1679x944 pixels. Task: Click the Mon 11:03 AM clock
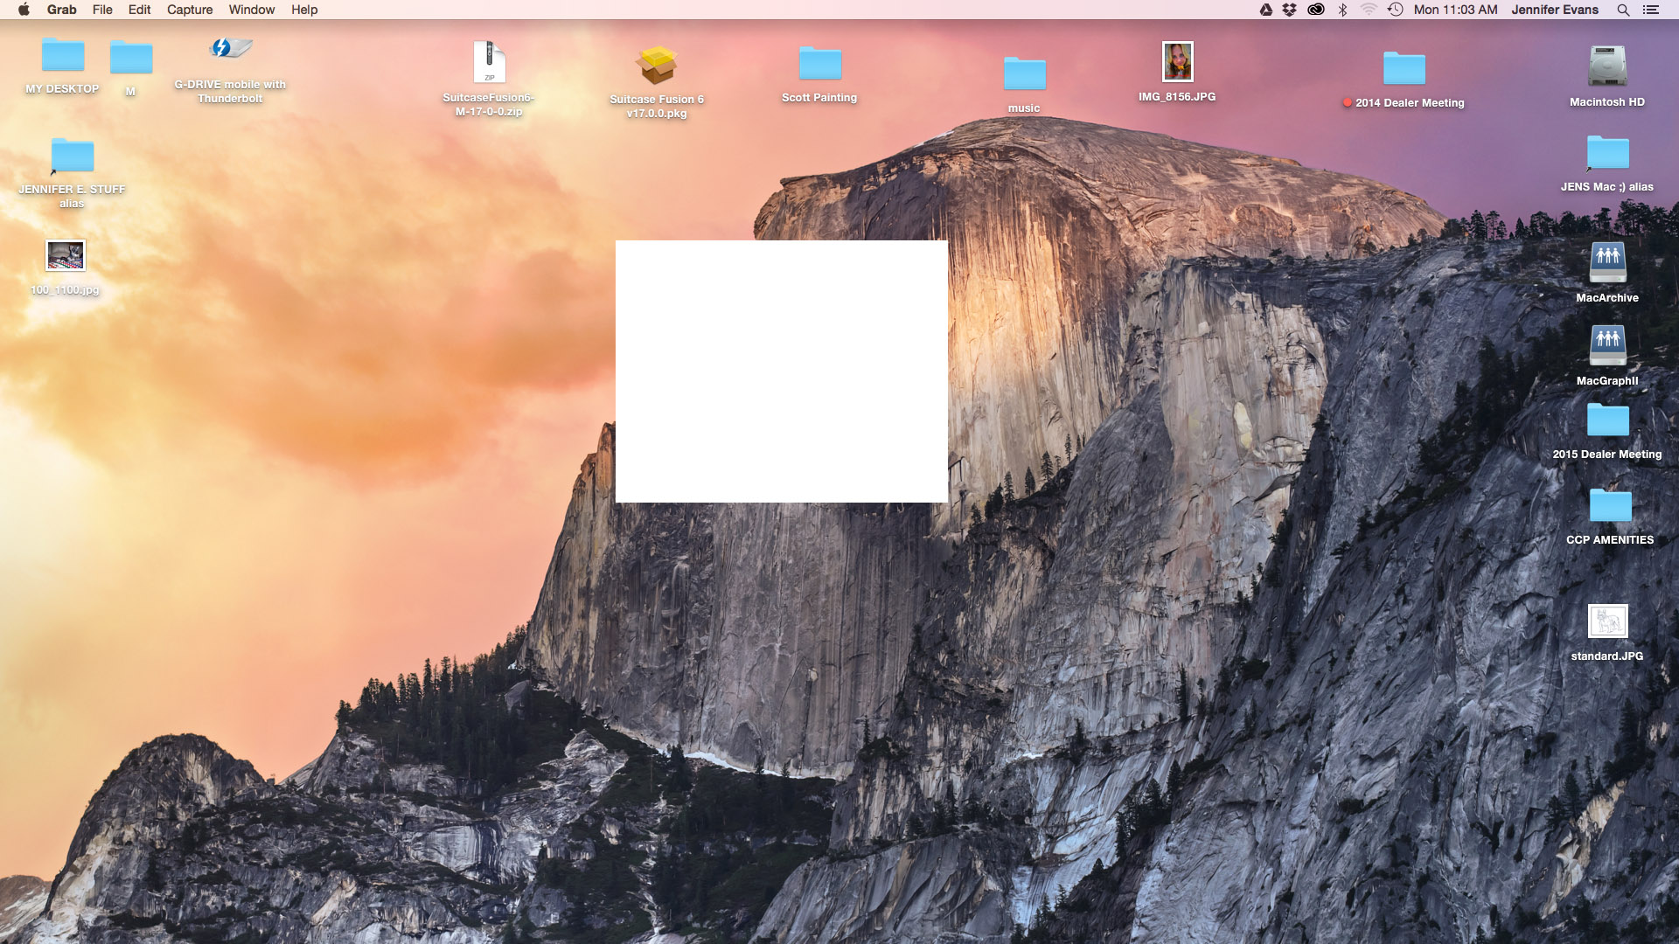pyautogui.click(x=1455, y=10)
